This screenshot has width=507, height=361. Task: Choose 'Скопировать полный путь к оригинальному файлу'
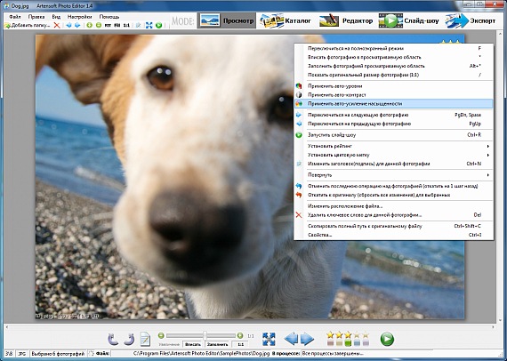click(x=393, y=226)
